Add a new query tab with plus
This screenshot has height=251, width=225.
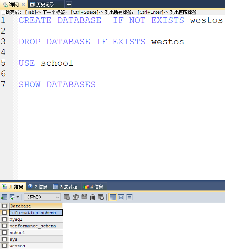69,4
